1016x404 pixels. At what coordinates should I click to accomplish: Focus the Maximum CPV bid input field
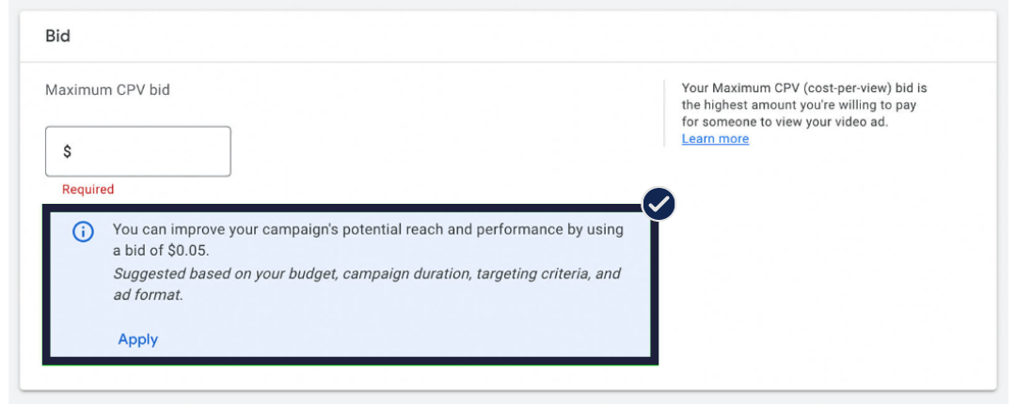pyautogui.click(x=146, y=151)
